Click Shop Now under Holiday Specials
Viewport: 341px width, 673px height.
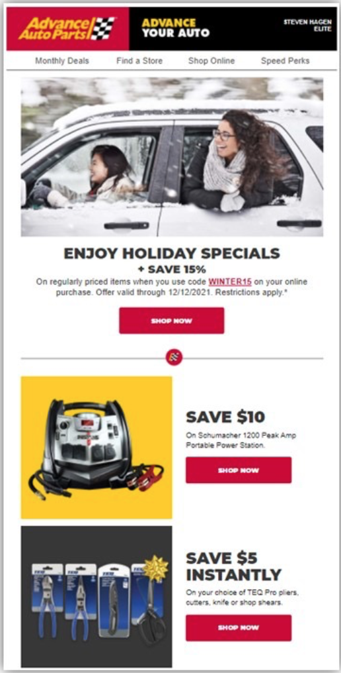click(x=172, y=321)
